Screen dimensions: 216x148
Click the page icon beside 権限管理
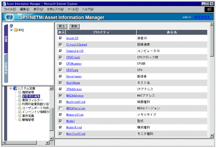coord(20,92)
